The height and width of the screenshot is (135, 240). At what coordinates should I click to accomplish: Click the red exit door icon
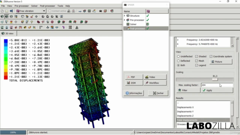coord(112,11)
